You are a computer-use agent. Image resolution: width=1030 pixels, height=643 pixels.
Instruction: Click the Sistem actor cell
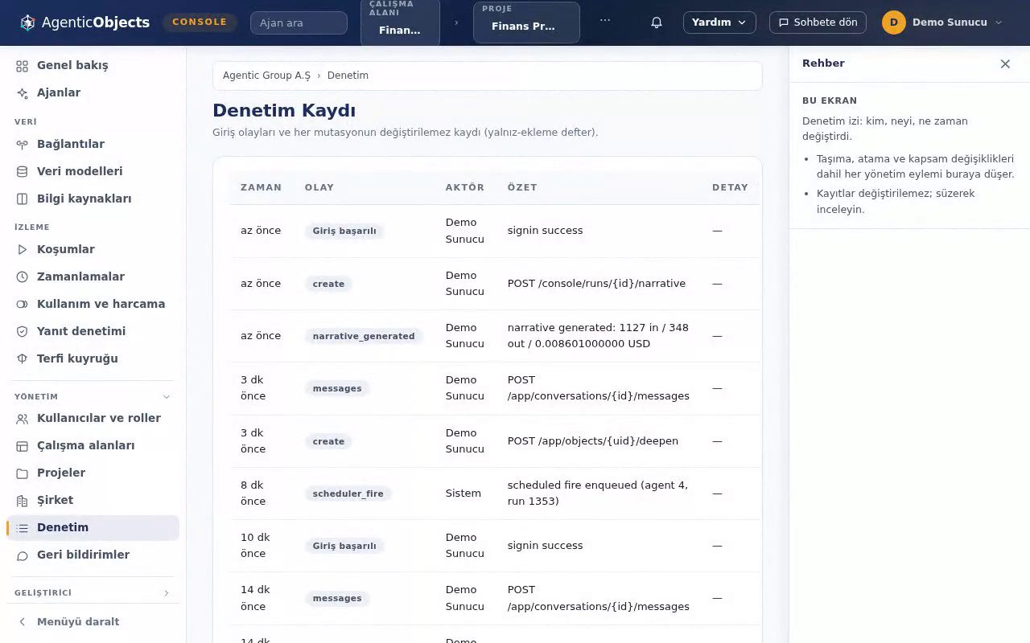click(463, 494)
